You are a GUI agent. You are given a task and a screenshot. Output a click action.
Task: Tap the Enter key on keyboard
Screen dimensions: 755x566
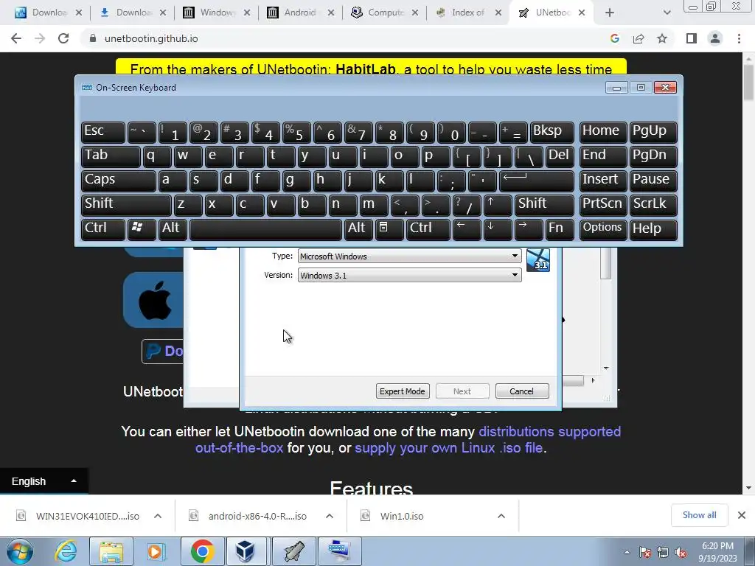click(537, 180)
